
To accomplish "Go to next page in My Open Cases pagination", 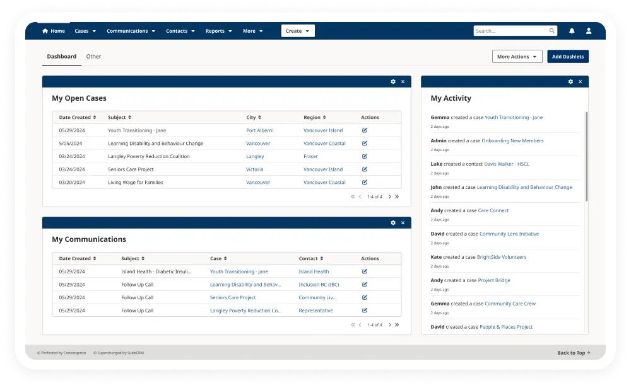I will [x=389, y=197].
